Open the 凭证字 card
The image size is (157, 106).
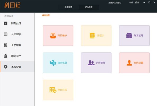(x=96, y=36)
